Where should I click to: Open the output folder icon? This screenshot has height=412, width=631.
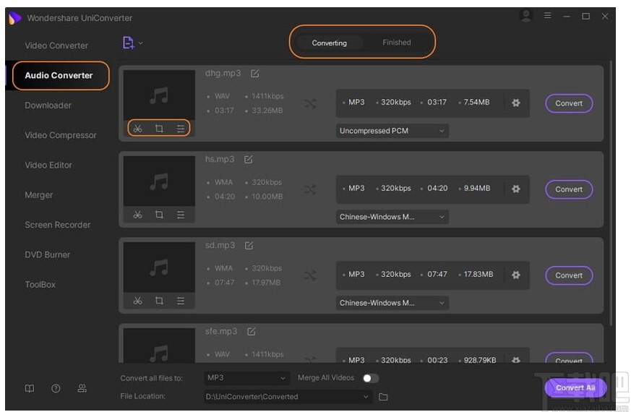(x=383, y=397)
